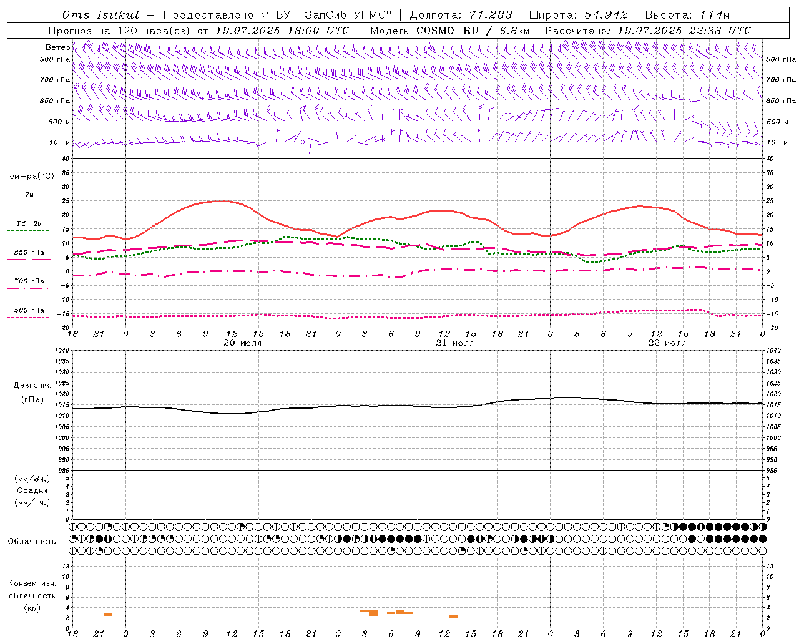Click the 500 гПа dotted legend line sample
Screen dimensions: 799x639
(x=27, y=318)
